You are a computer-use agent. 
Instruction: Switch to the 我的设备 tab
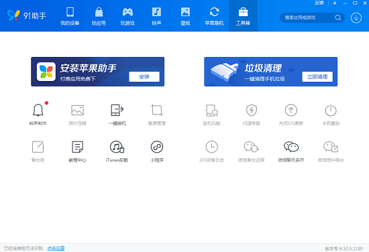(70, 16)
